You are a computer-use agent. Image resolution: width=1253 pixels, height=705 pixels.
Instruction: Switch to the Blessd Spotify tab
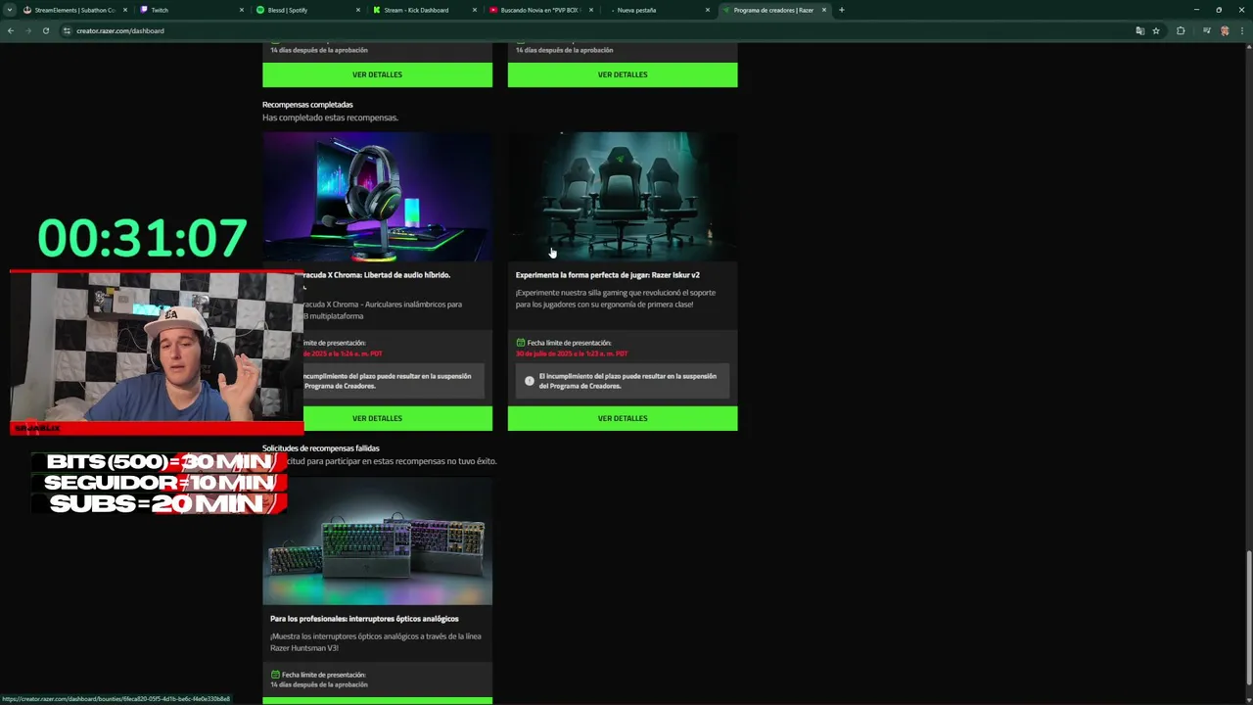[307, 10]
